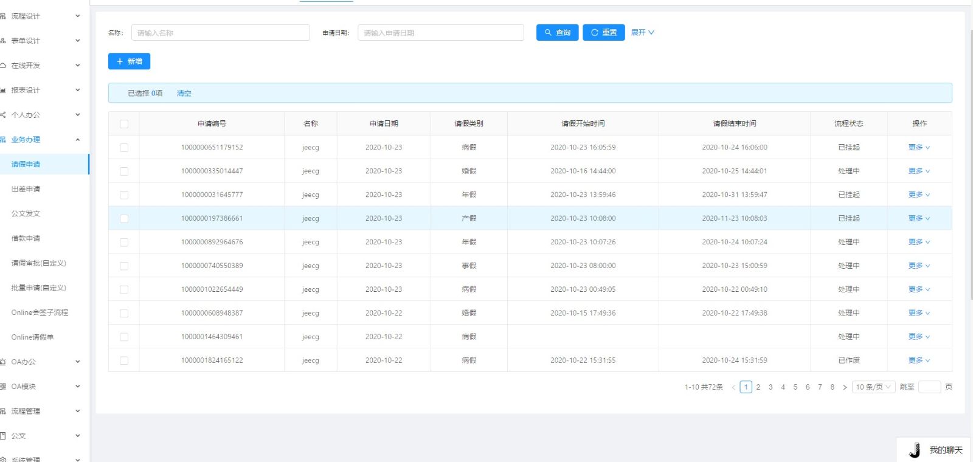The height and width of the screenshot is (462, 973).
Task: Toggle the select-all checkbox in the table header
Action: tap(124, 124)
